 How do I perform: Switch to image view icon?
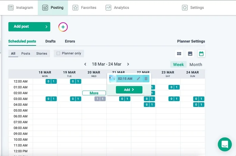pyautogui.click(x=190, y=54)
